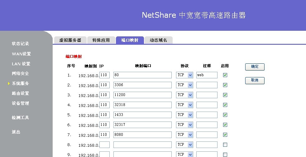This screenshot has height=157, width=306.
Task: Enable the empty row 8 mapping
Action: click(225, 145)
